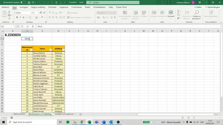Click the Name Box showing B2
Screen dimensions: 223x125
(x=7, y=26)
